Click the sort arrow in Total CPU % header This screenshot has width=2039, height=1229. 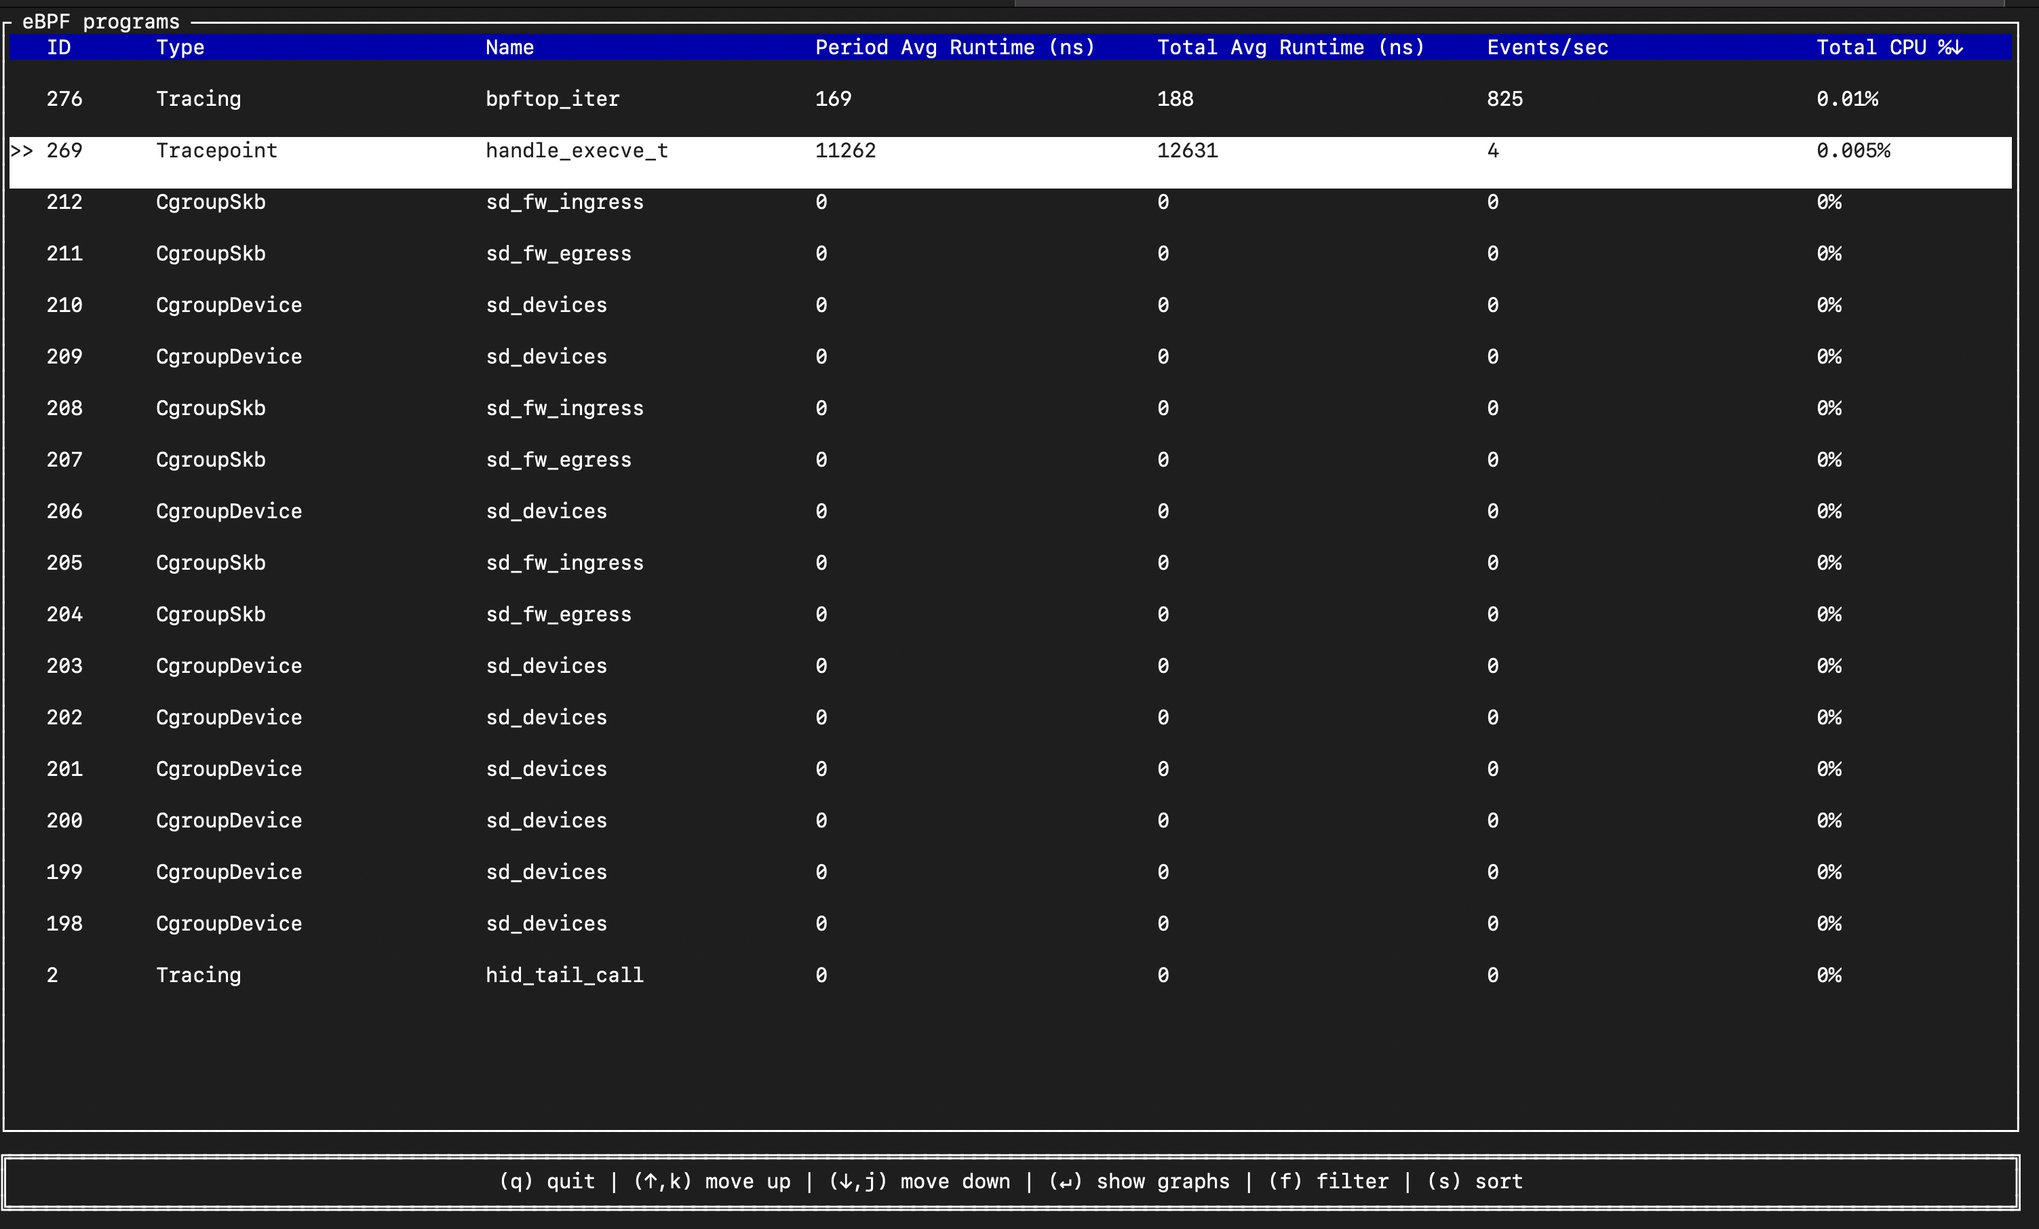(1956, 48)
